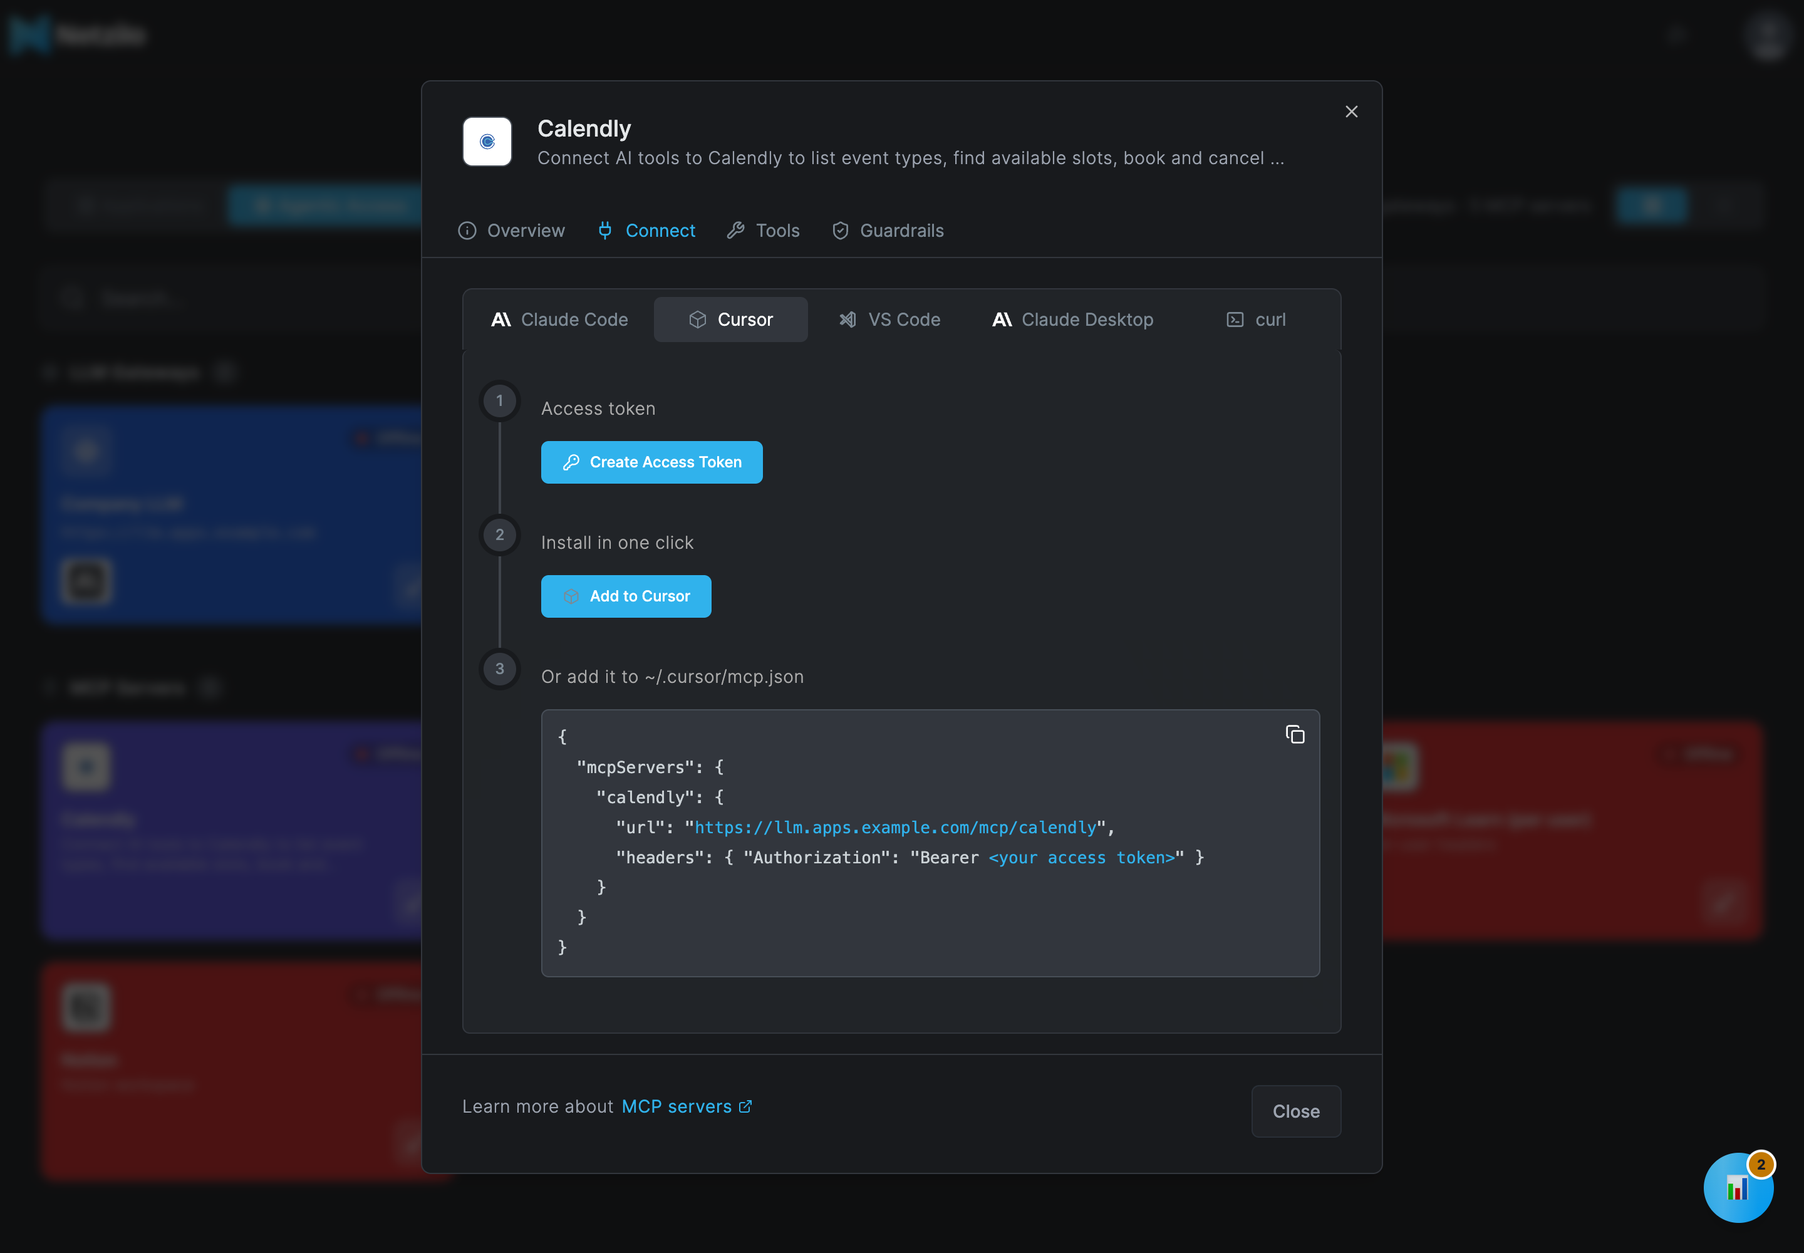The image size is (1804, 1253).
Task: Click the Anthropic logo on Claude Code tab
Action: pyautogui.click(x=501, y=320)
